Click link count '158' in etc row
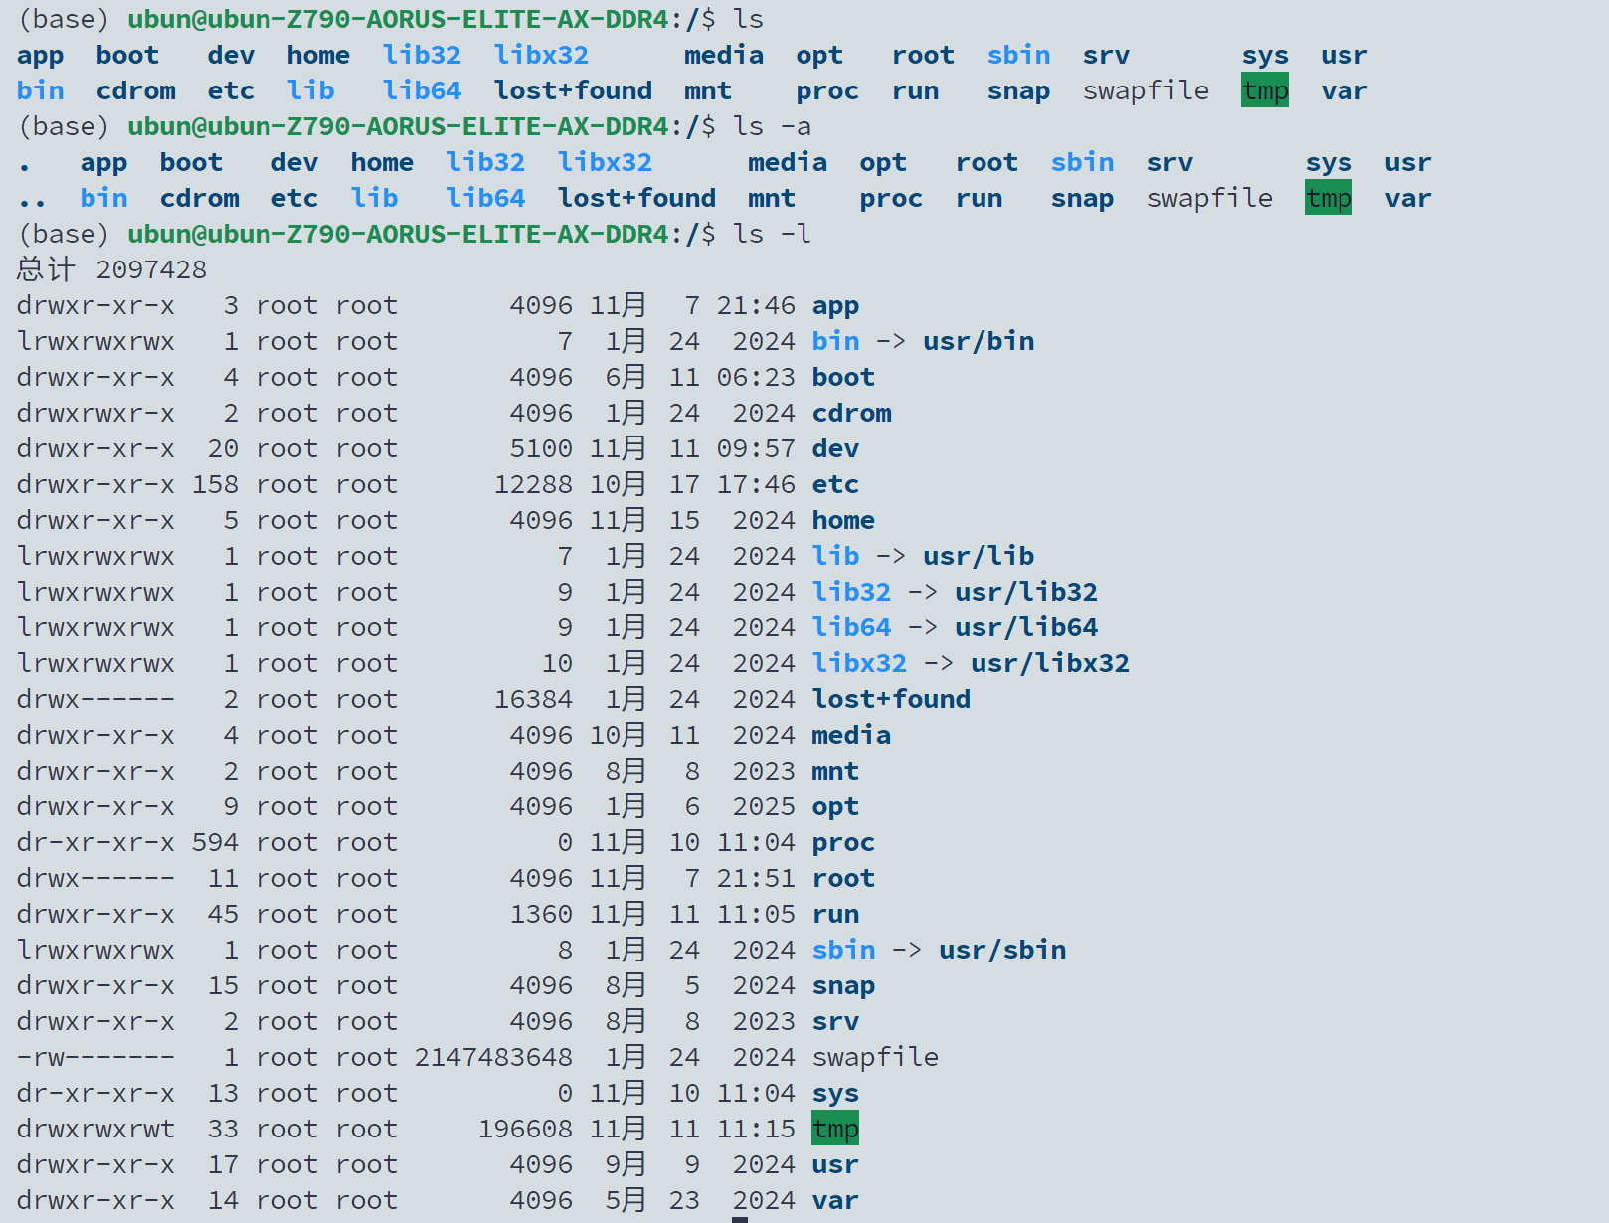This screenshot has width=1609, height=1223. coord(215,484)
